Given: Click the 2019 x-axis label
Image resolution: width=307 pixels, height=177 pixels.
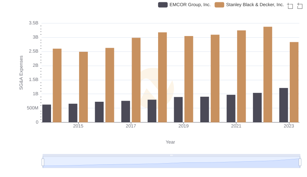Looking at the screenshot, I should (x=183, y=126).
